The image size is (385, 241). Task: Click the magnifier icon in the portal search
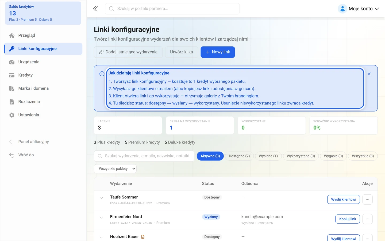(x=111, y=9)
